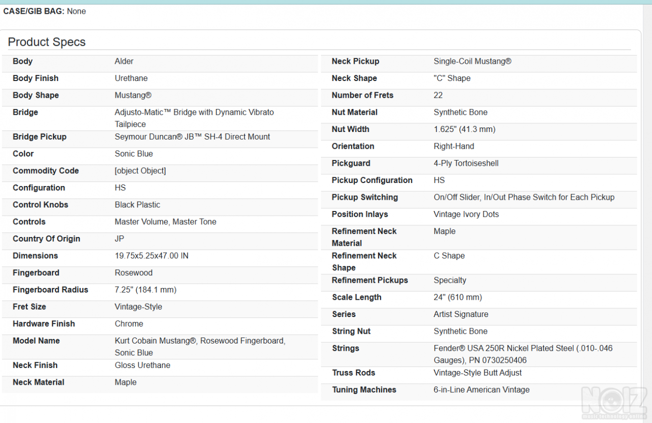Select the Fingerboard Radius label
The width and height of the screenshot is (652, 423).
click(x=50, y=290)
